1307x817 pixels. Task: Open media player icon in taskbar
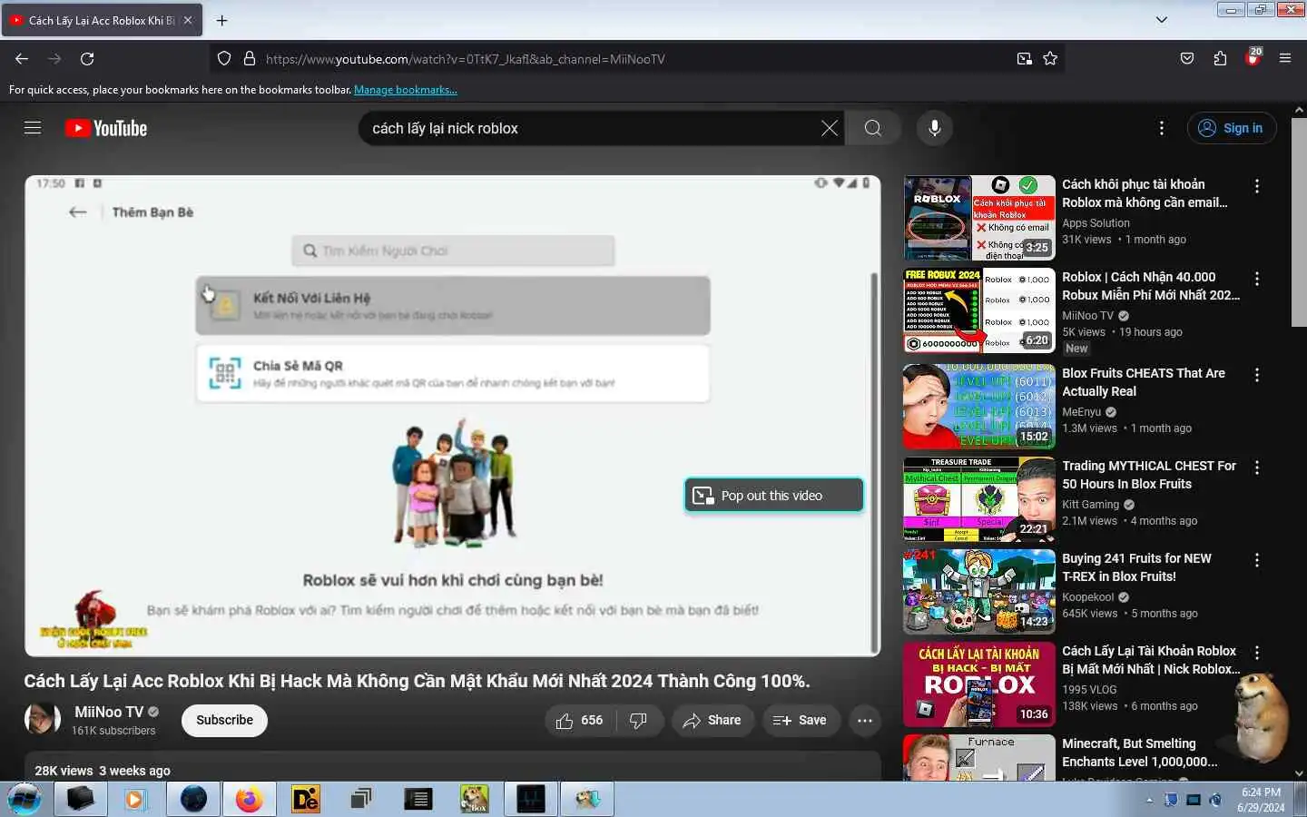pos(135,799)
